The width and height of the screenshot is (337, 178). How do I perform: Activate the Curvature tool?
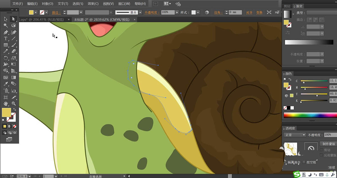13,32
